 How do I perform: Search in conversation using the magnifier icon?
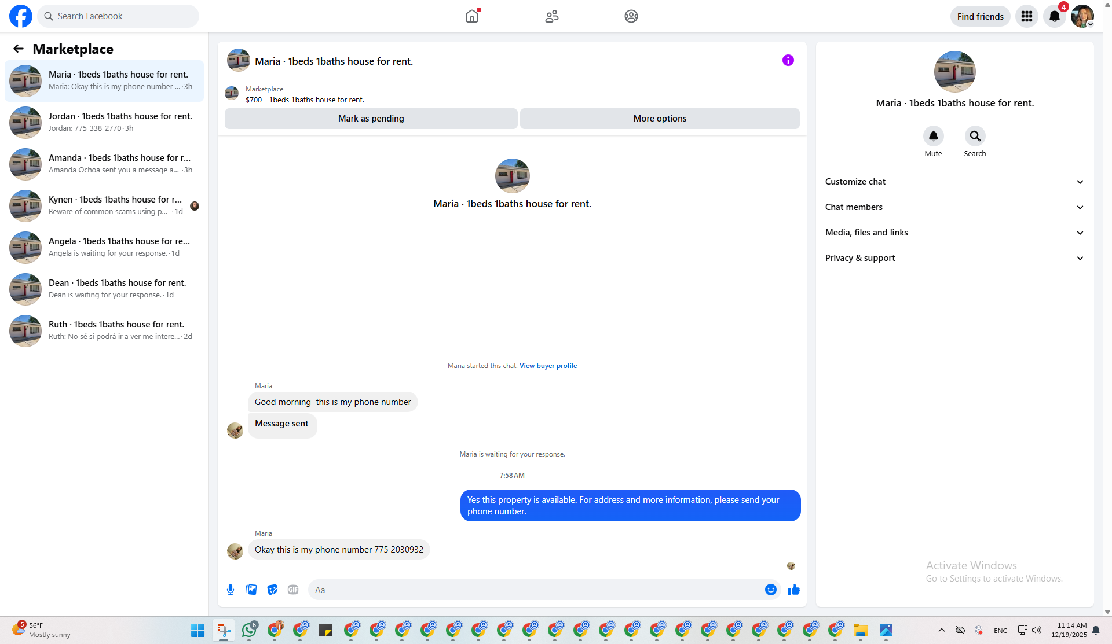(x=975, y=136)
